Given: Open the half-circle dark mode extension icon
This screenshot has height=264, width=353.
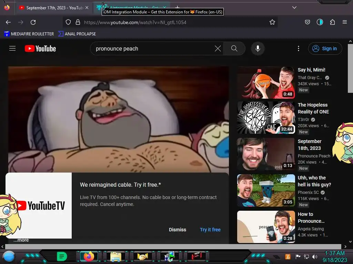Looking at the screenshot, I should tap(320, 22).
